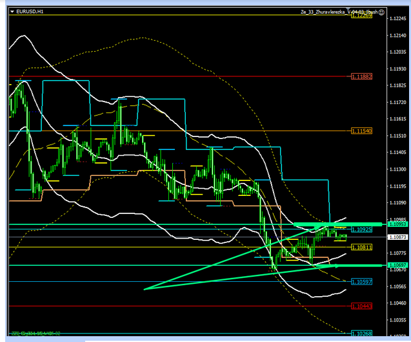This screenshot has width=411, height=342.
Task: Click the horizontal scrollbar below the chart
Action: (194, 339)
